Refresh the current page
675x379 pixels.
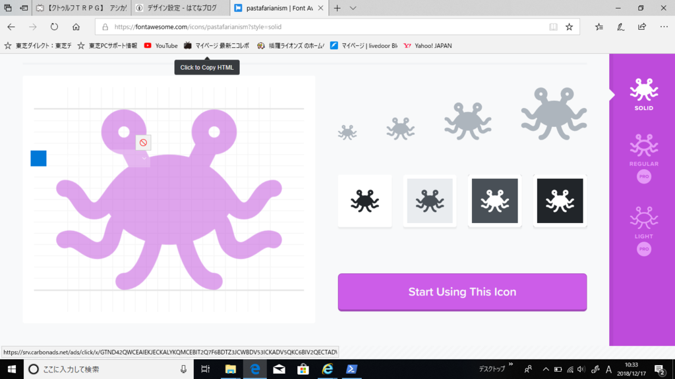click(54, 26)
